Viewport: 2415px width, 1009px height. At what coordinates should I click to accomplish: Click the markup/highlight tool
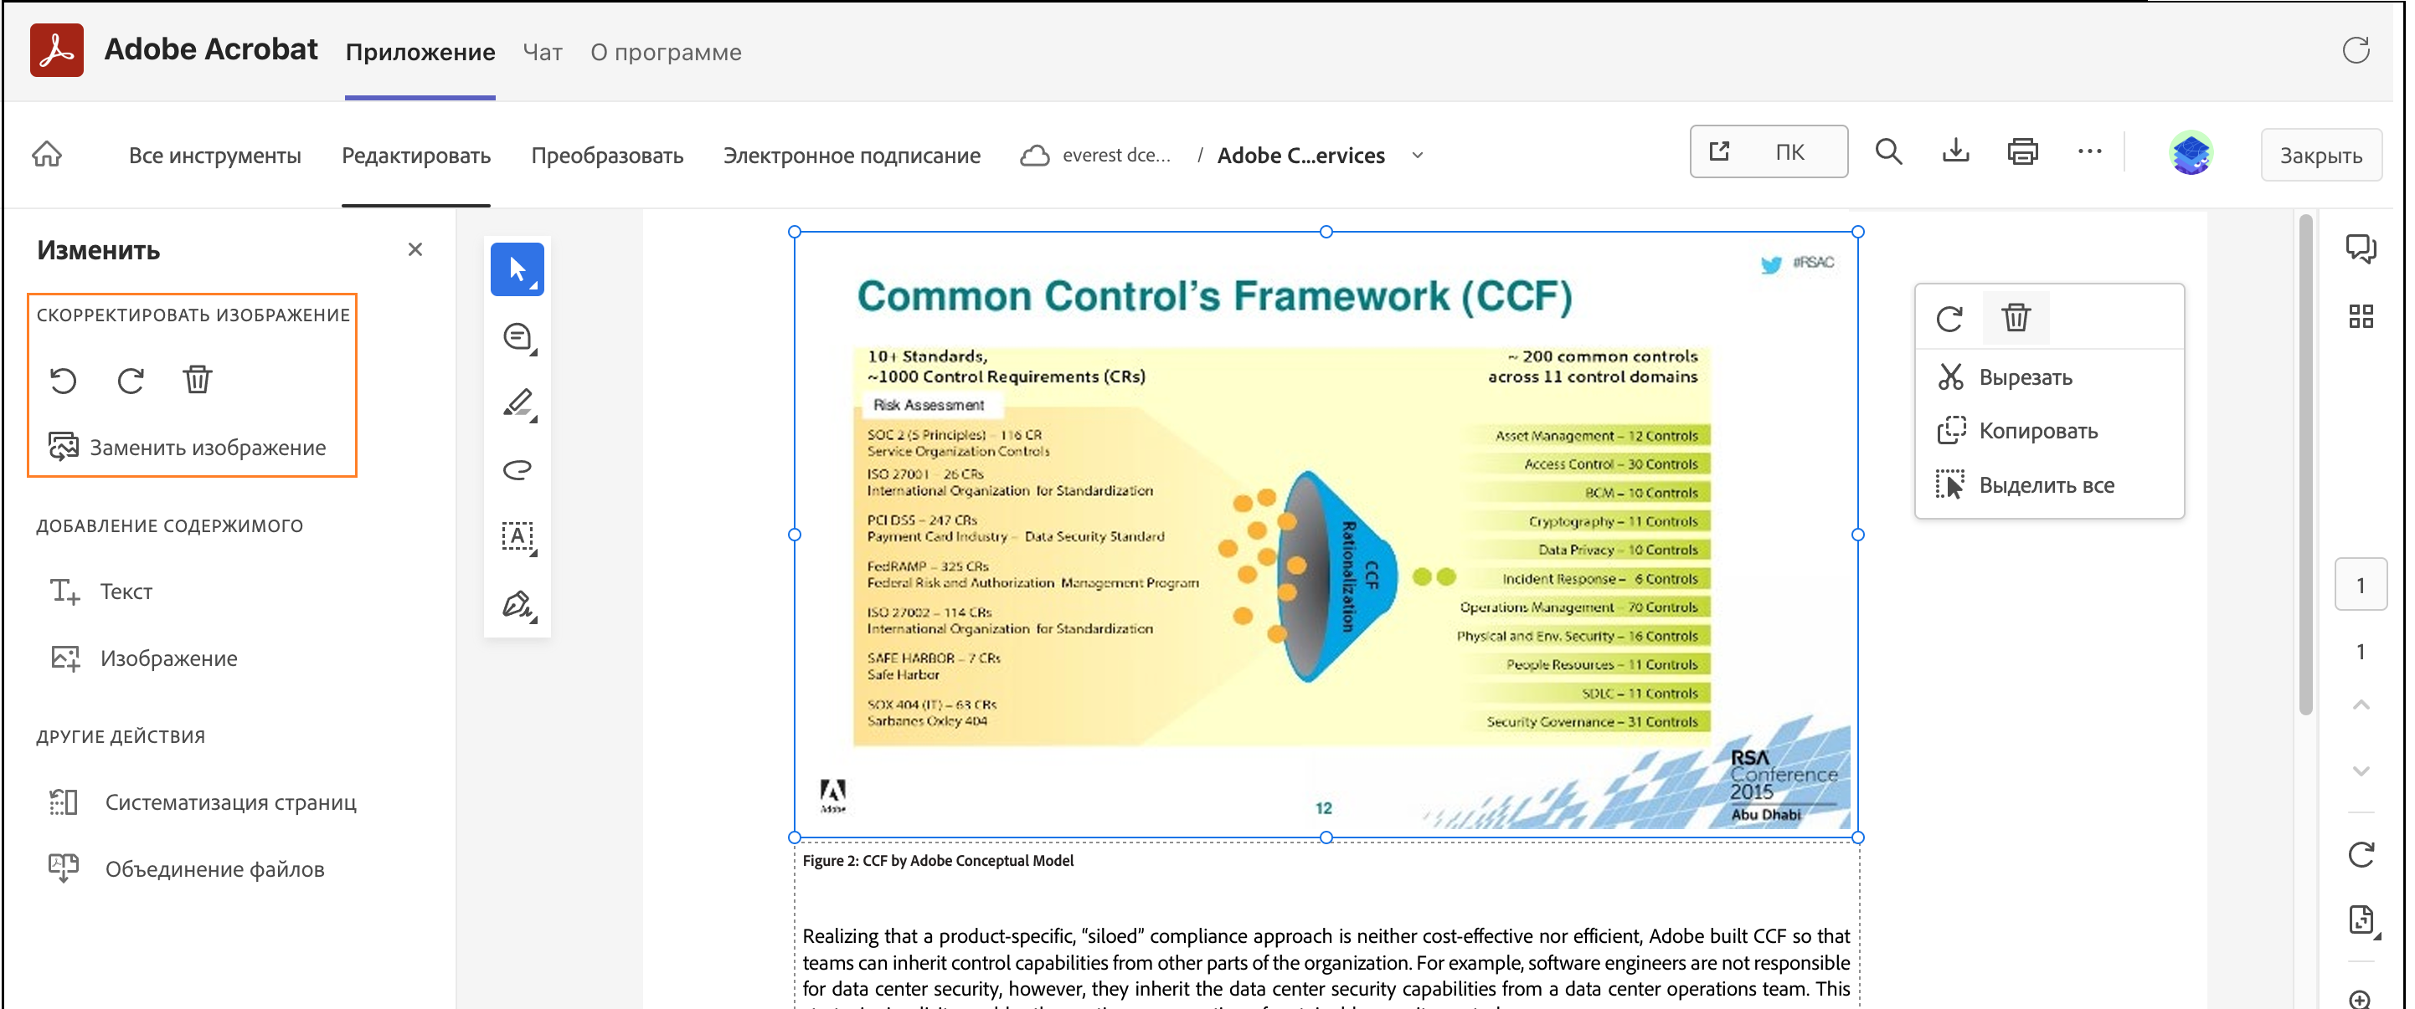click(x=519, y=405)
